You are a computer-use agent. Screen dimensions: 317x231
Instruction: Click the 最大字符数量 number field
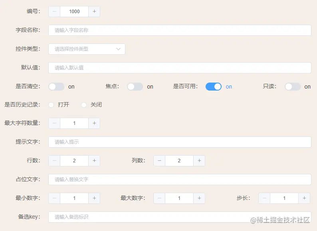[x=74, y=123]
